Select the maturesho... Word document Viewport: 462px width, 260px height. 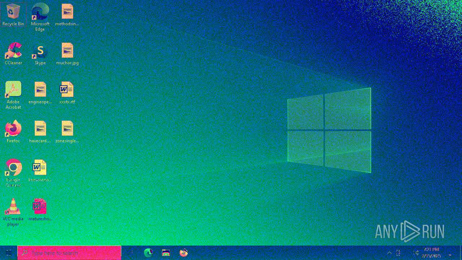click(40, 210)
